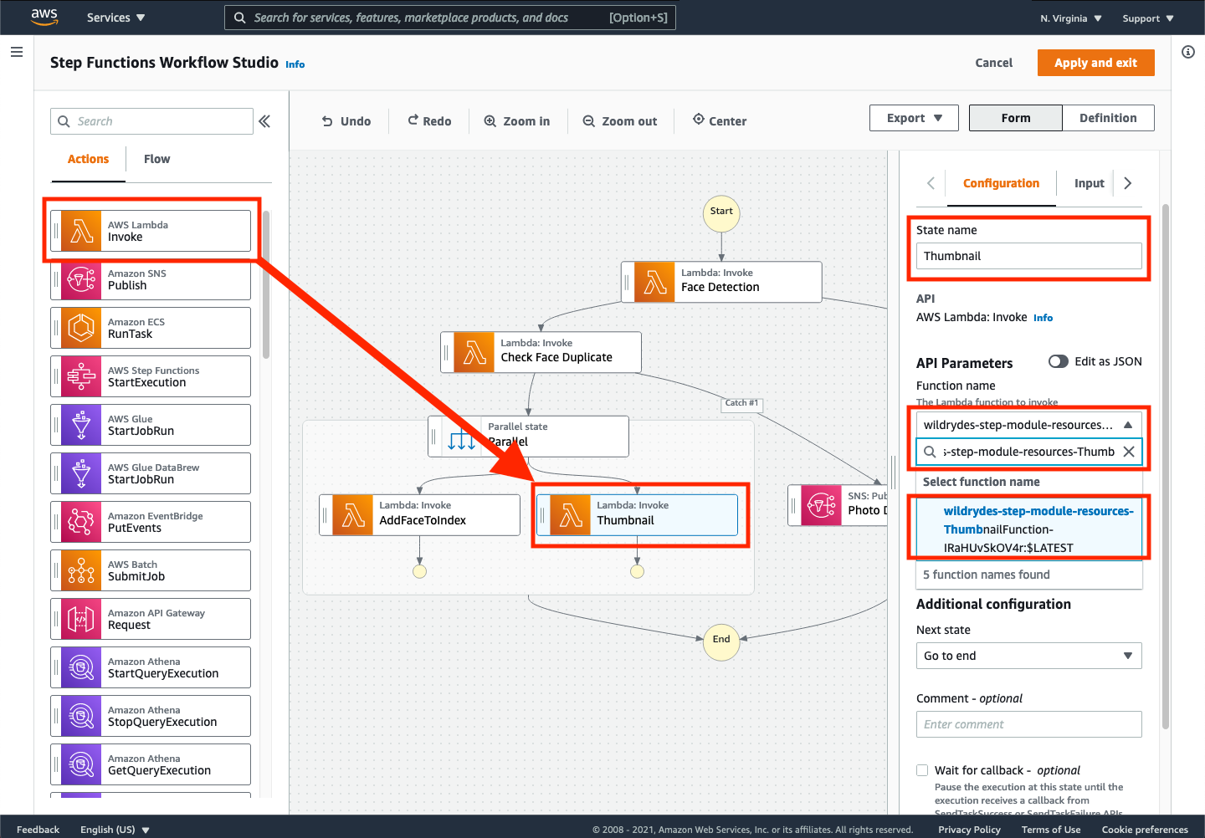Select the Athena StartQueryExecution icon
1205x838 pixels.
pyautogui.click(x=81, y=667)
